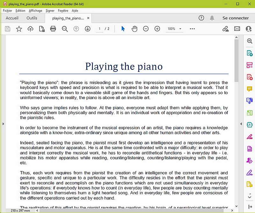
Task: Expand the left navigation pane
Action: coord(3,124)
